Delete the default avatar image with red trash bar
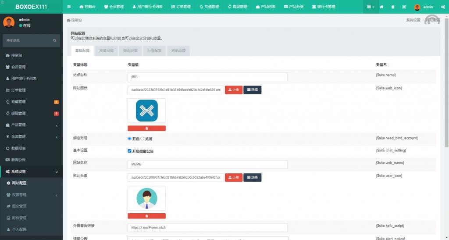 point(146,216)
